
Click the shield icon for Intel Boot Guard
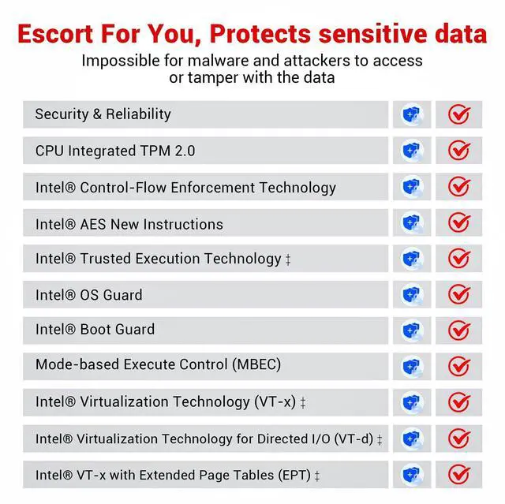coord(411,330)
